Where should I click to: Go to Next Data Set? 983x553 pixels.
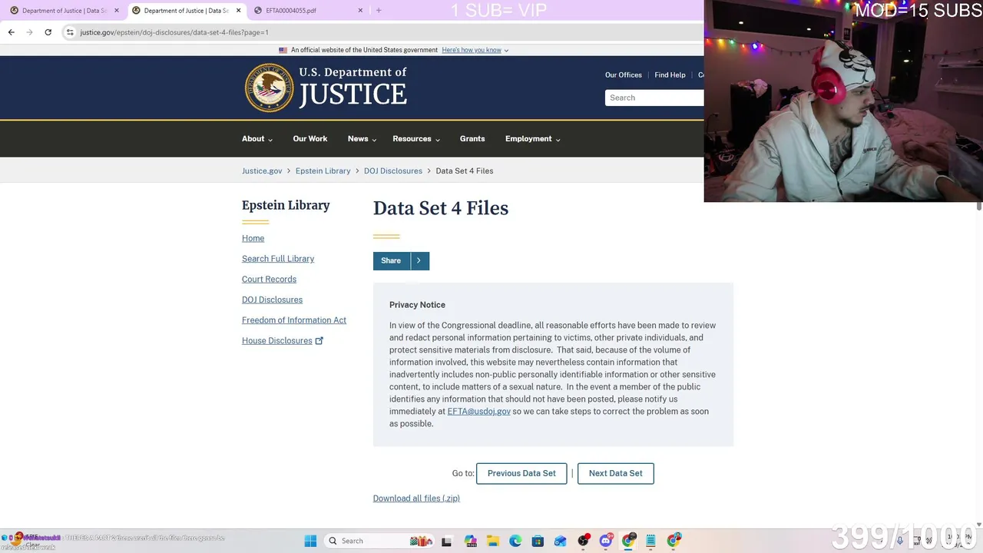(615, 473)
